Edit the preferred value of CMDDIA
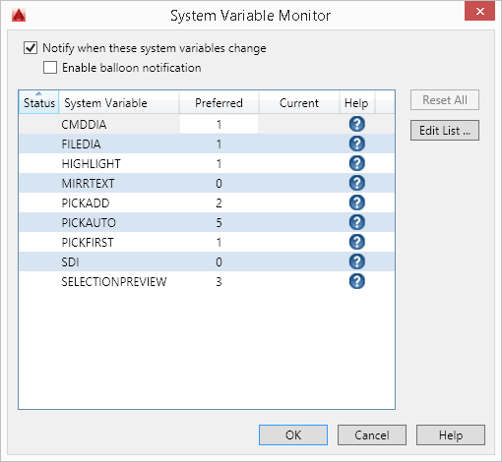 click(x=219, y=124)
